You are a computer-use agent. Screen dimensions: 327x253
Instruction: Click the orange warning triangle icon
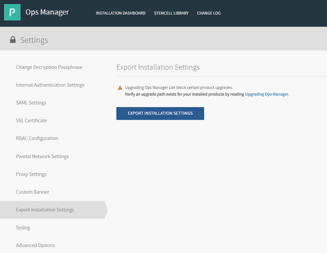coord(120,88)
